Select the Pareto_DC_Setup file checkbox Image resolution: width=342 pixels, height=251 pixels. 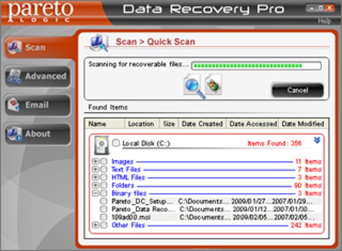tap(104, 201)
